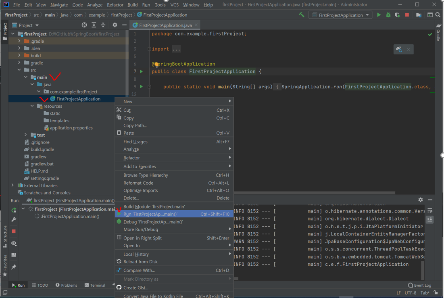Select Open in Right Split menu item
The image size is (444, 298).
(x=174, y=238)
